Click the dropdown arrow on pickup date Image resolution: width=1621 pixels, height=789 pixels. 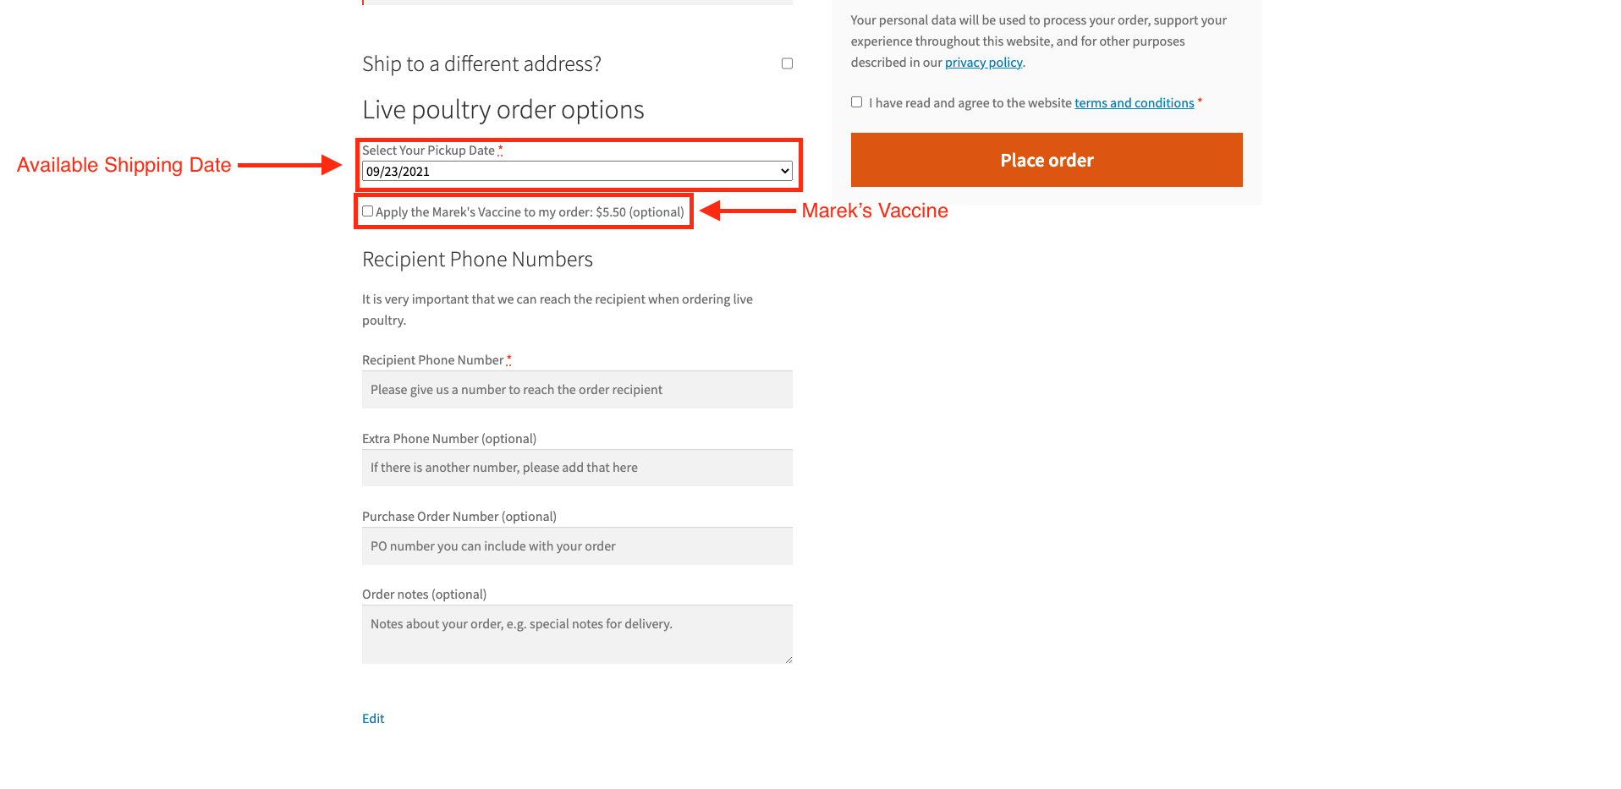(x=784, y=172)
